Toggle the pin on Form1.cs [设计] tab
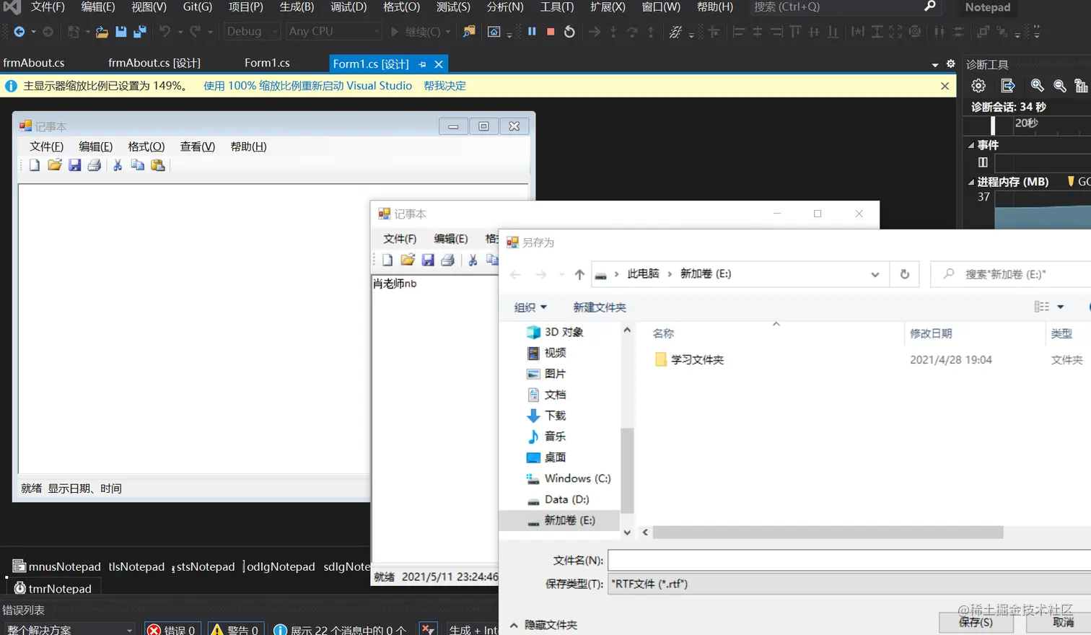Viewport: 1091px width, 635px height. pos(422,64)
